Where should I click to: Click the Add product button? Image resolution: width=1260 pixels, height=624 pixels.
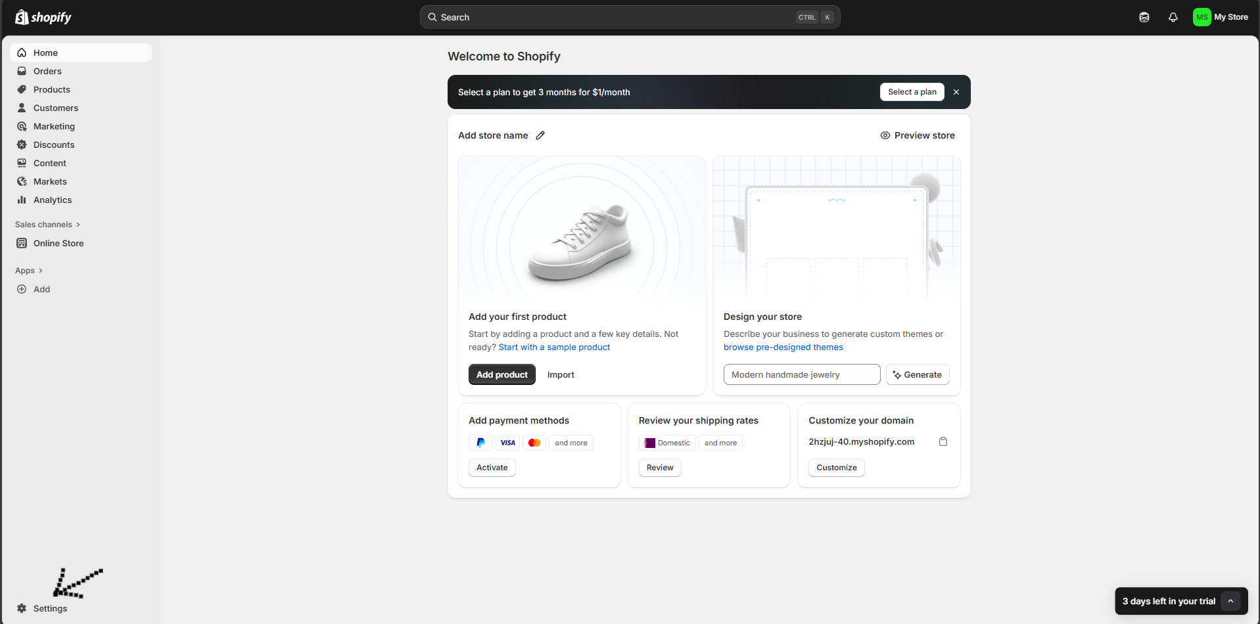tap(502, 374)
